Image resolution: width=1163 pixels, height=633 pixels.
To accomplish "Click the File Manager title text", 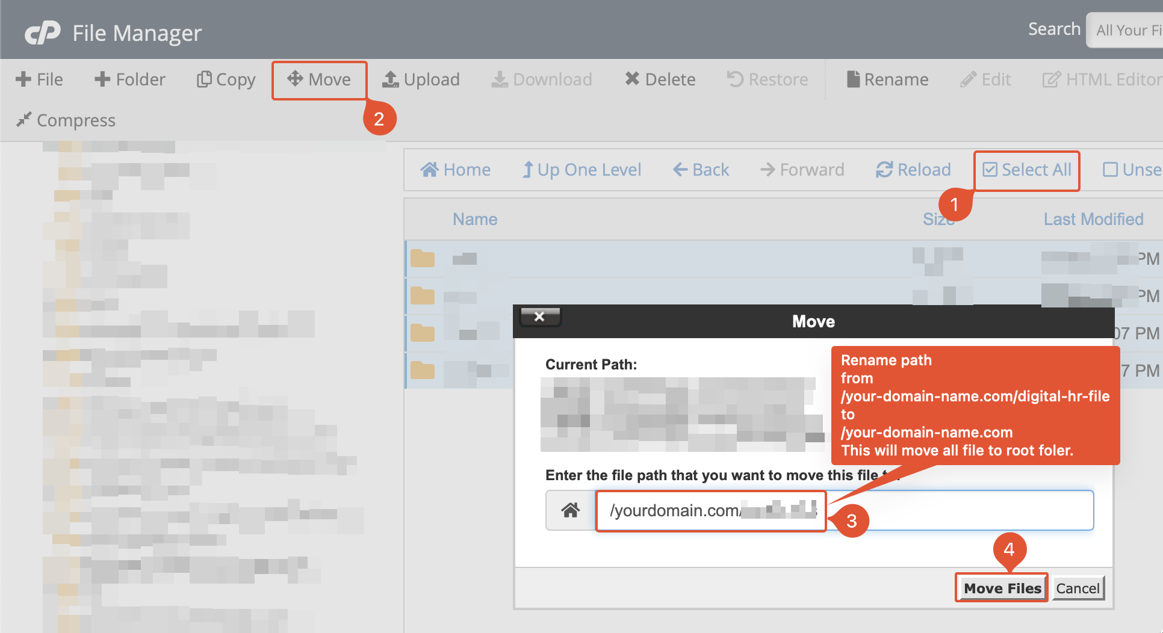I will 137,33.
